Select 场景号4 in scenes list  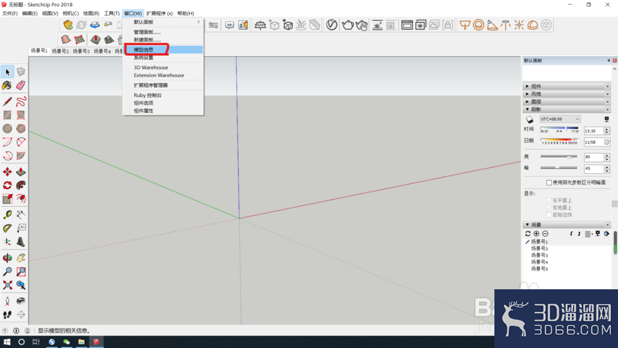539,262
